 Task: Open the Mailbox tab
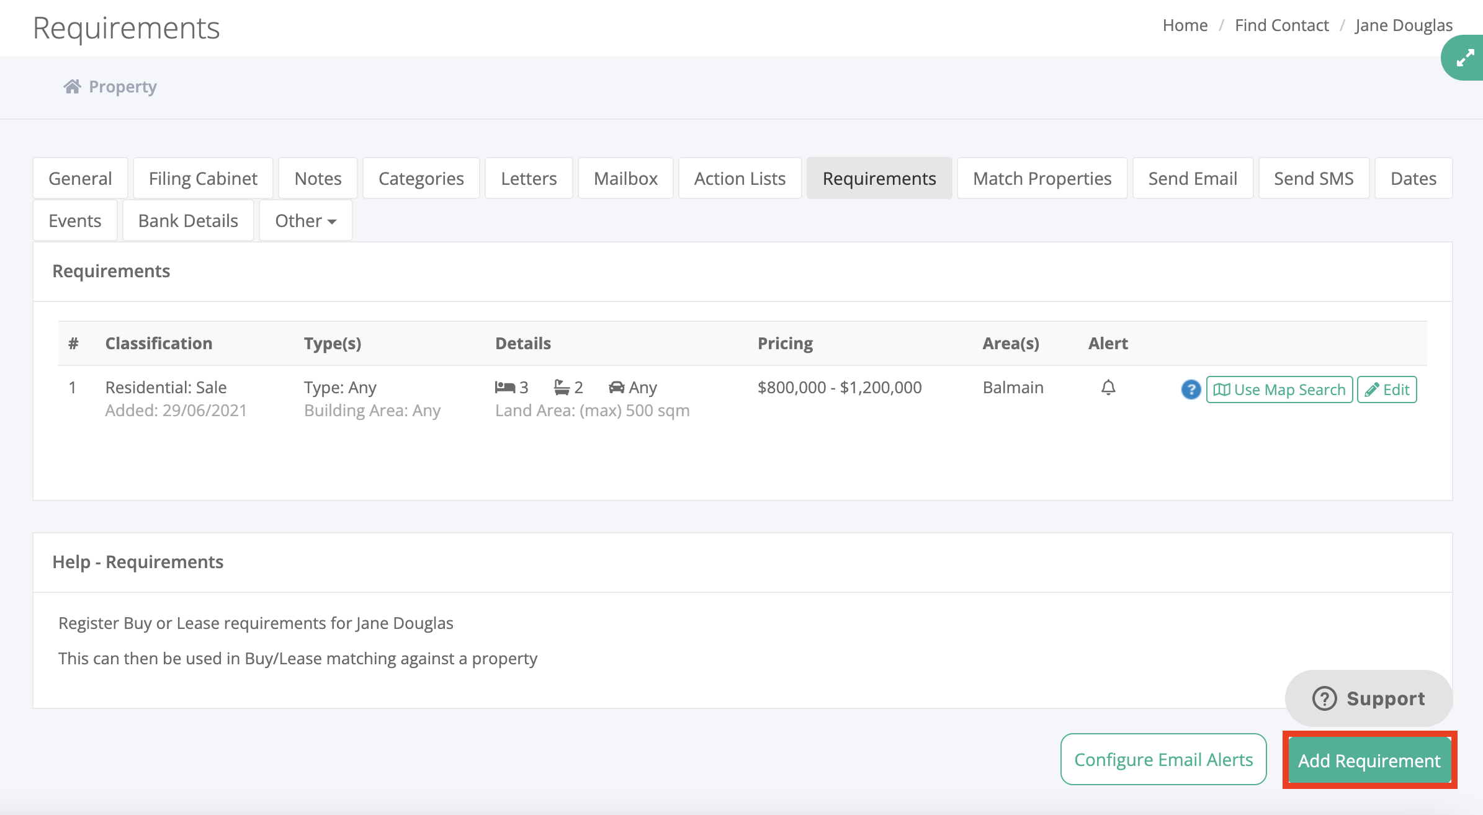(625, 179)
